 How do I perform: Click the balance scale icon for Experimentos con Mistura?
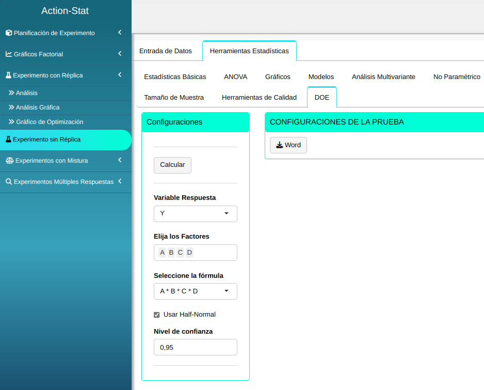9,161
